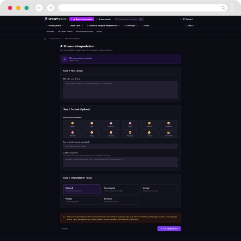Viewport: 241px width, 241px height.
Task: Select Psychological interpretation focus
Action: coord(120,189)
